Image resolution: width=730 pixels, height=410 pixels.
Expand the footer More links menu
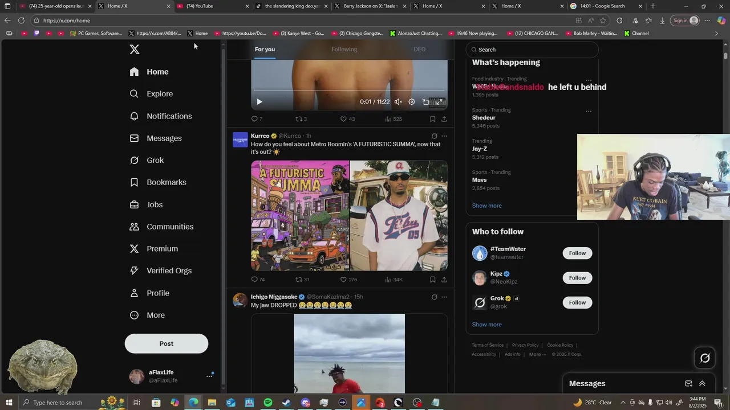click(538, 354)
